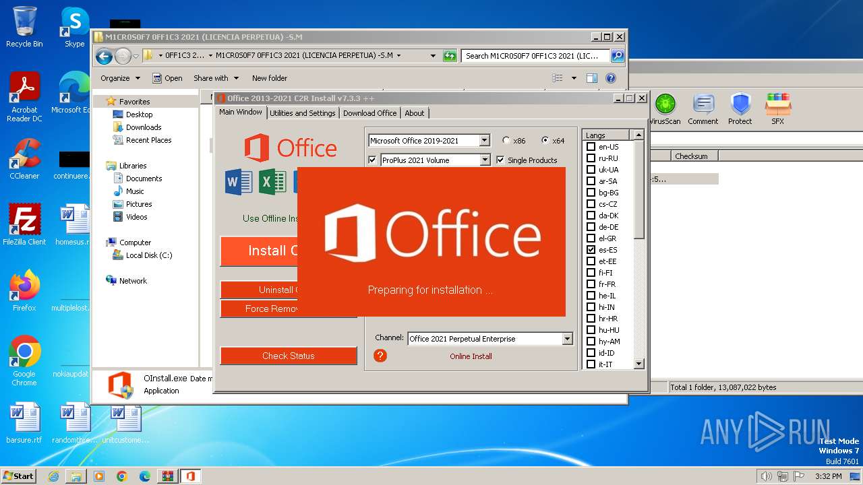Click VirusScan icon in WinRAR toolbar
The width and height of the screenshot is (863, 485).
pos(665,110)
